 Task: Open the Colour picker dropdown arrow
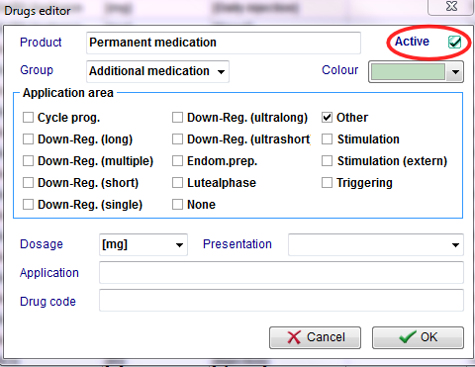[455, 71]
